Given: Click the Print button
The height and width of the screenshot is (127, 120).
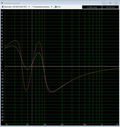Looking at the screenshot, I should [58, 7].
